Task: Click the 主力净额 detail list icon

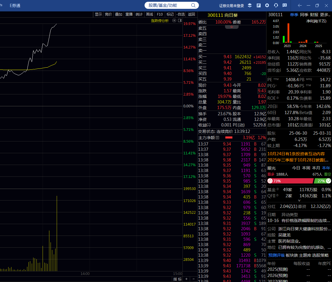Action: coord(217,138)
